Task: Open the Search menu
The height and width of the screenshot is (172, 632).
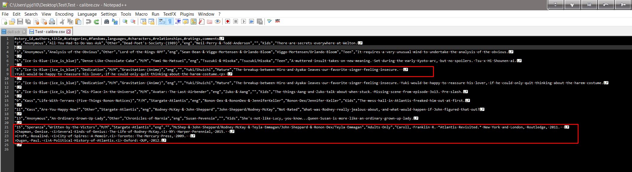Action: (31, 14)
